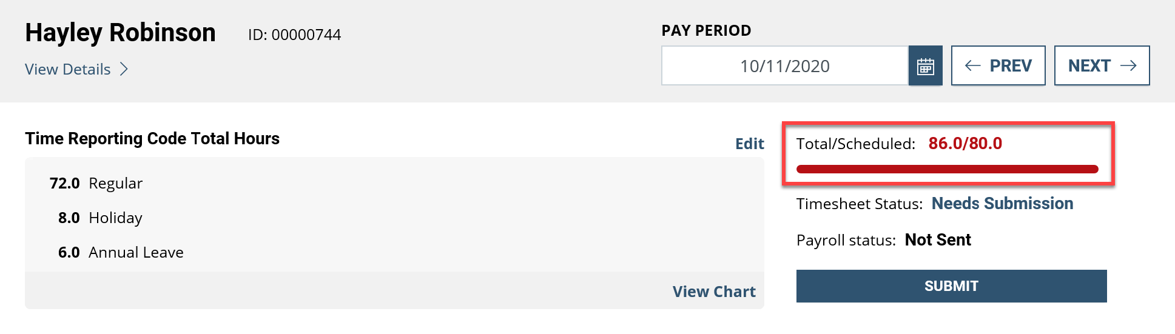Click the pay period date field
Viewport: 1175px width, 334px height.
coord(784,66)
